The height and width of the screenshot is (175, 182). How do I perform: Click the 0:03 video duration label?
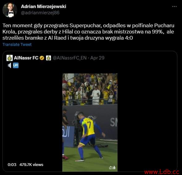click(x=12, y=165)
